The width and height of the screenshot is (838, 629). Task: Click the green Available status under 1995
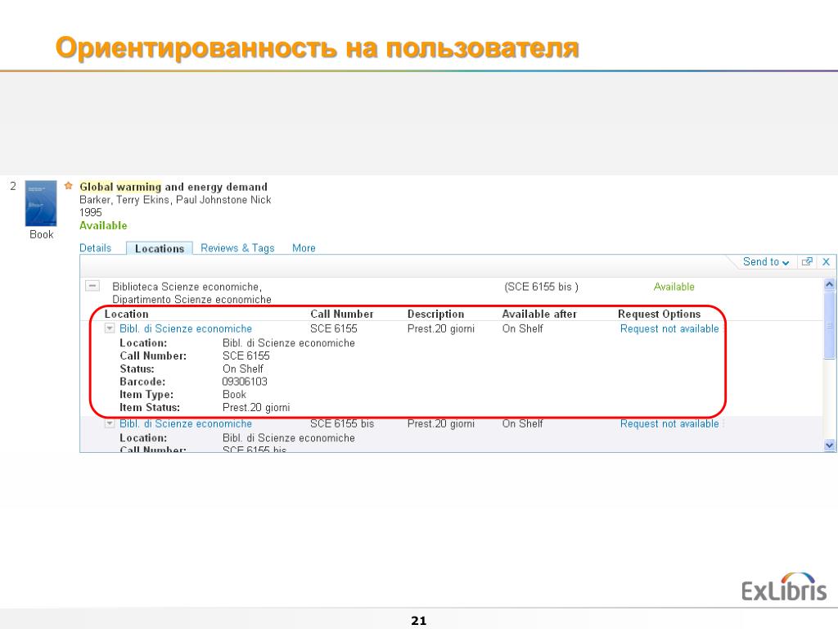[103, 225]
